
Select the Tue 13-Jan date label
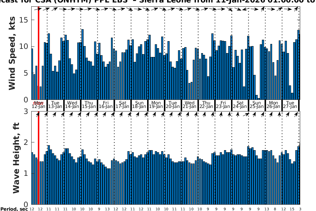coord(55,105)
